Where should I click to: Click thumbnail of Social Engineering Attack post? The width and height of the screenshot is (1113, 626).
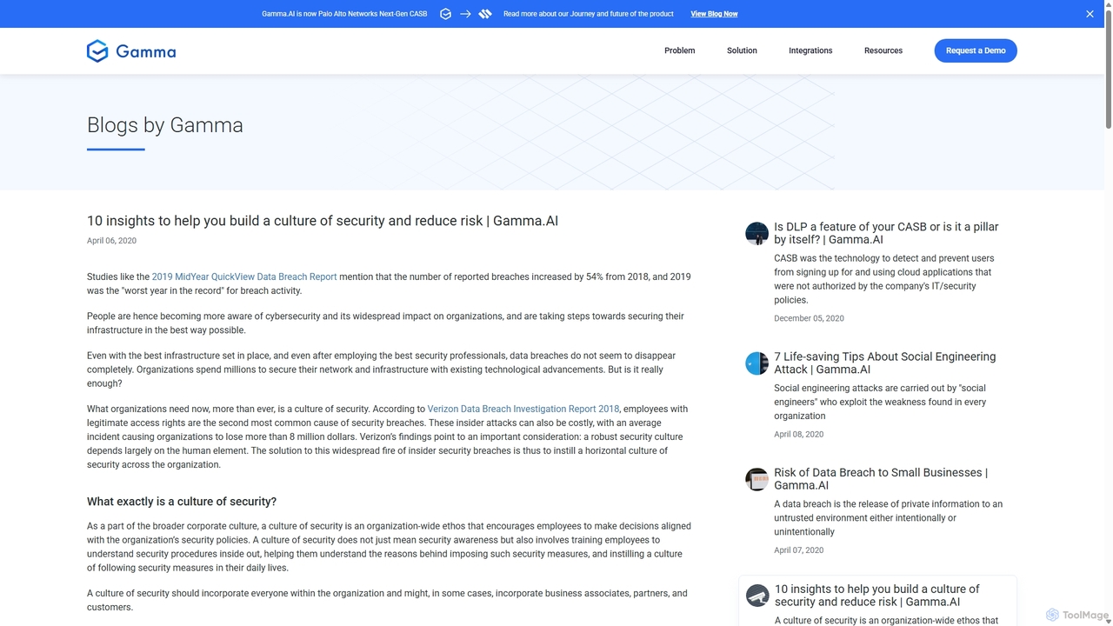click(x=757, y=363)
